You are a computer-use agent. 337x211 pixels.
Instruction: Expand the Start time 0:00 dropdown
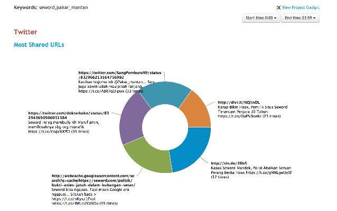click(x=261, y=18)
